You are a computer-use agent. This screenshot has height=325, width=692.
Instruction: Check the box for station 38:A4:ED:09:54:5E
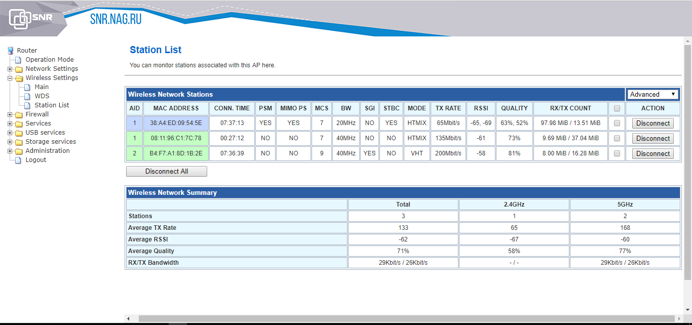(617, 123)
